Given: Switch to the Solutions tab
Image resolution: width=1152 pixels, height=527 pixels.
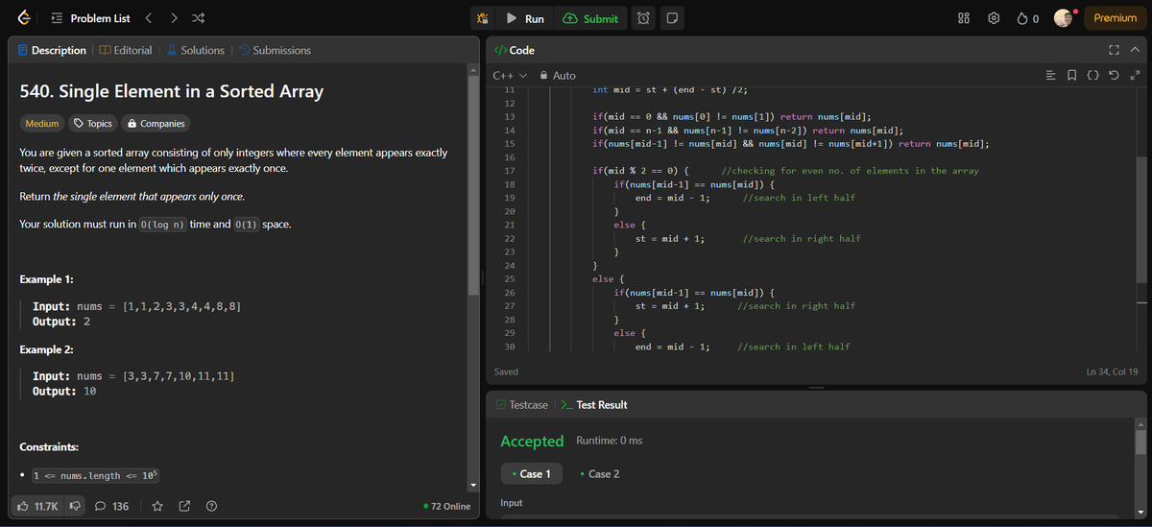Looking at the screenshot, I should (x=195, y=50).
